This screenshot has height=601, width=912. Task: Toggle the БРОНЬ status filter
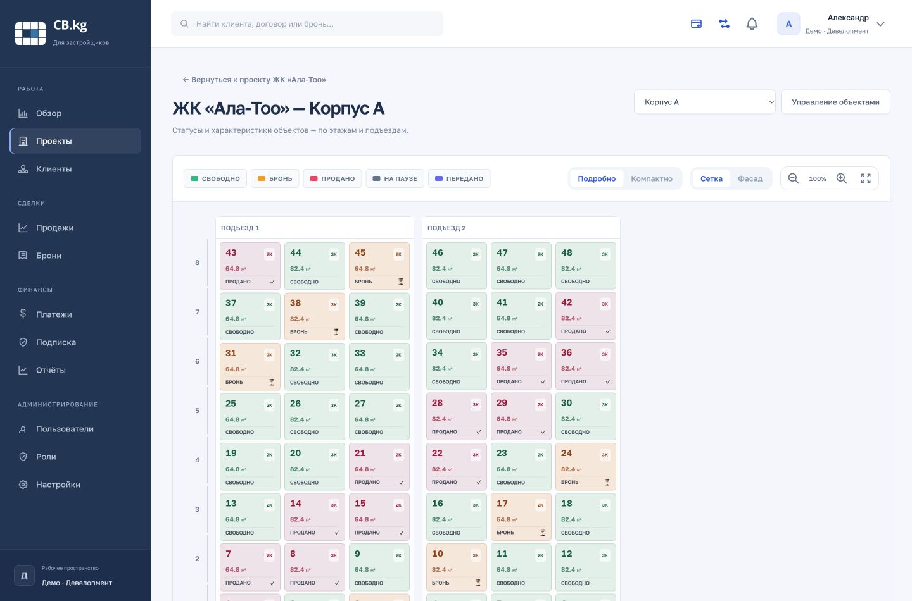275,178
